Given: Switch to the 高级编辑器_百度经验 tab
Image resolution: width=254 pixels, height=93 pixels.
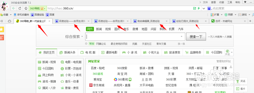Looking at the screenshot, I should click(x=150, y=21).
